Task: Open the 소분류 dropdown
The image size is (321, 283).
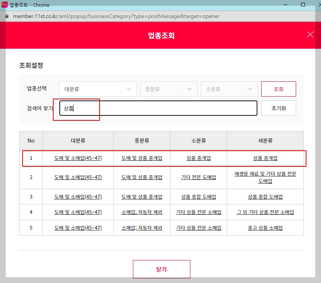Action: [229, 89]
